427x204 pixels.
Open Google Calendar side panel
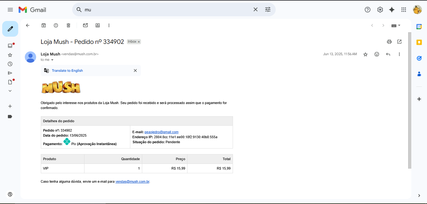(x=419, y=27)
